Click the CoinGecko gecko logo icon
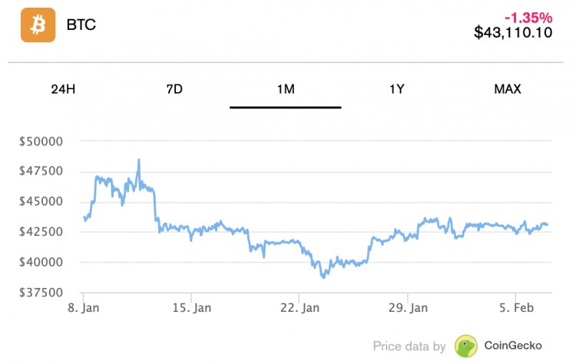This screenshot has height=364, width=576. [466, 346]
